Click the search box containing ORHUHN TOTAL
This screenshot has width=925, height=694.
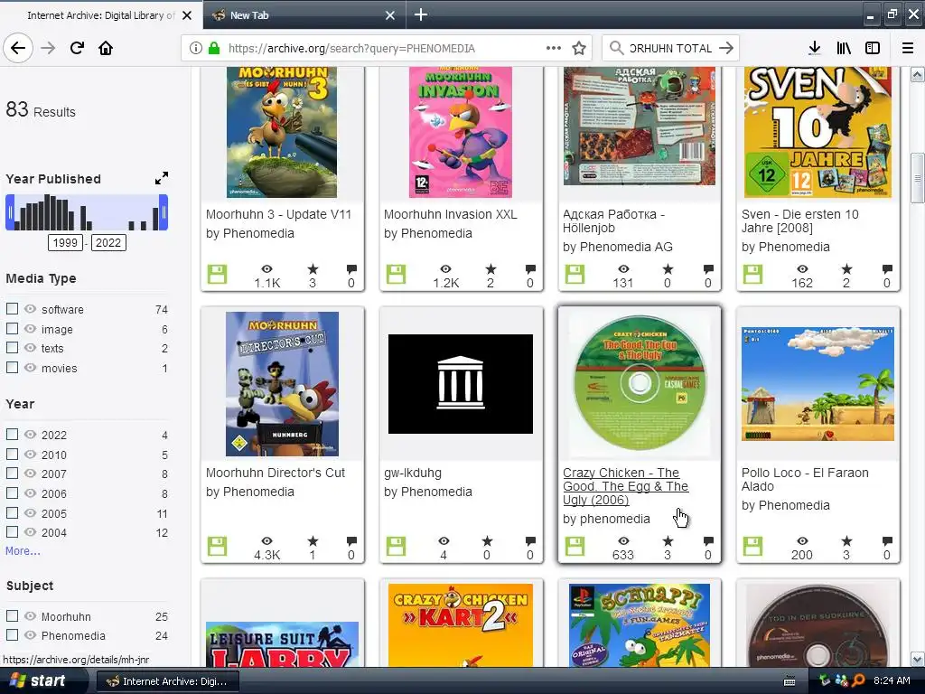[x=670, y=49]
